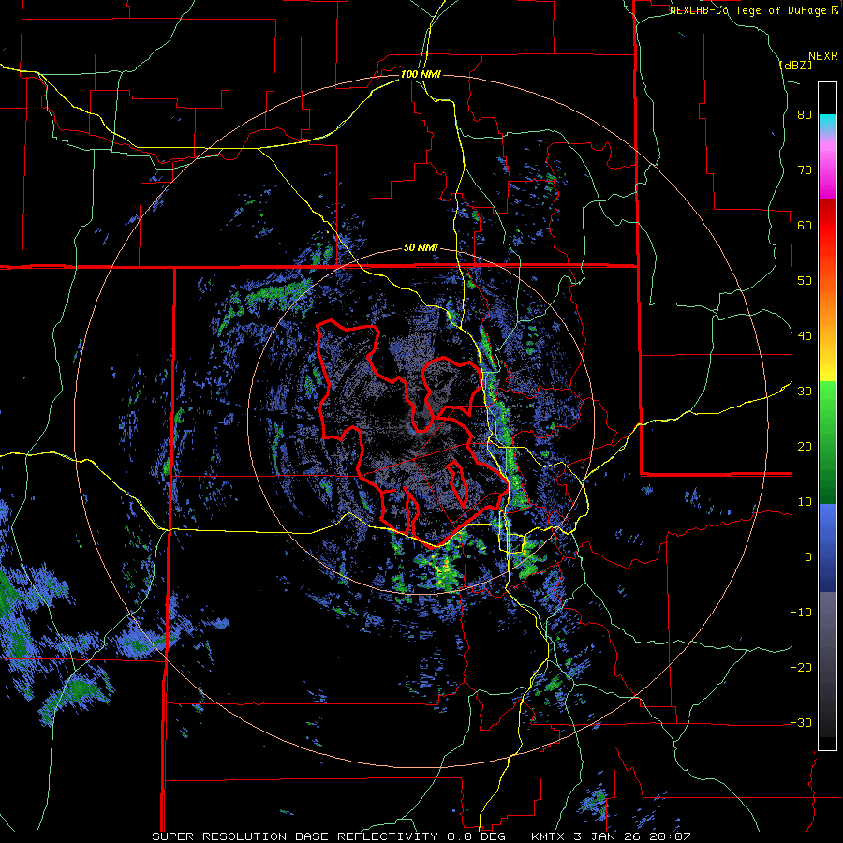This screenshot has height=843, width=843.
Task: Click the blue band of the color bar
Action: point(827,548)
